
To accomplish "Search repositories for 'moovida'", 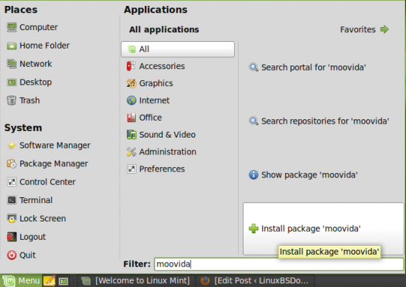I will point(319,121).
